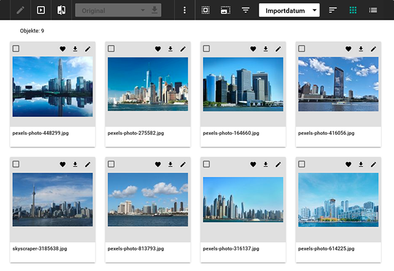Edit pexels-photo-813793.jpg using its pencil icon
Image resolution: width=394 pixels, height=271 pixels.
tap(183, 164)
